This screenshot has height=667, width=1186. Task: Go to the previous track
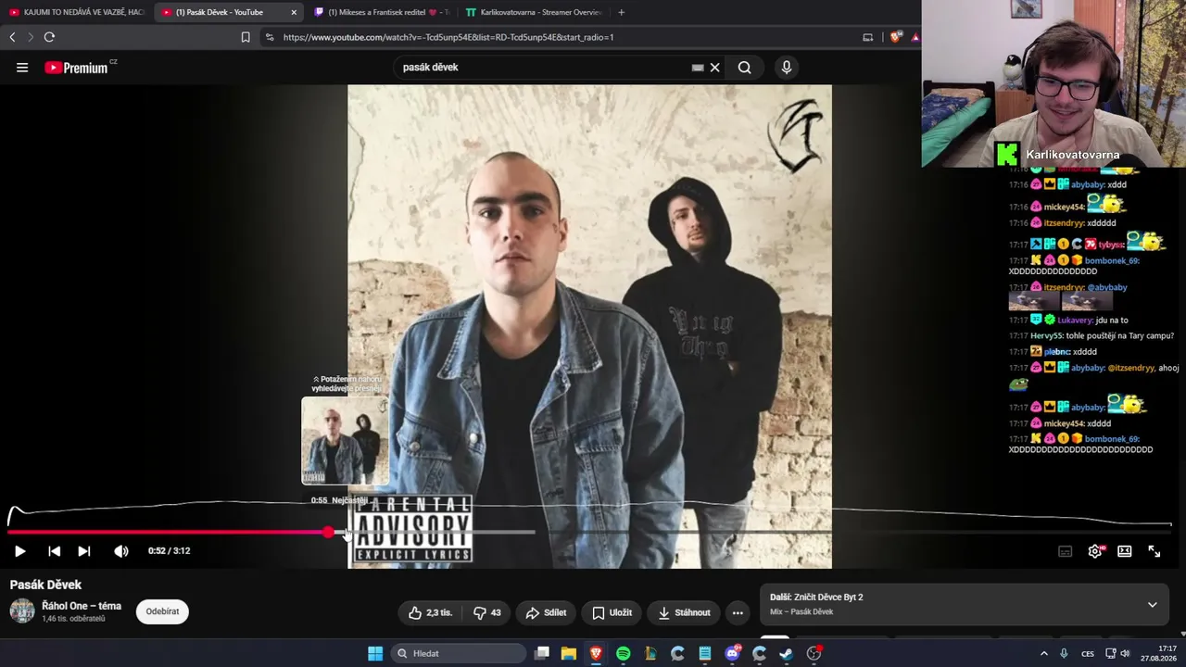54,551
